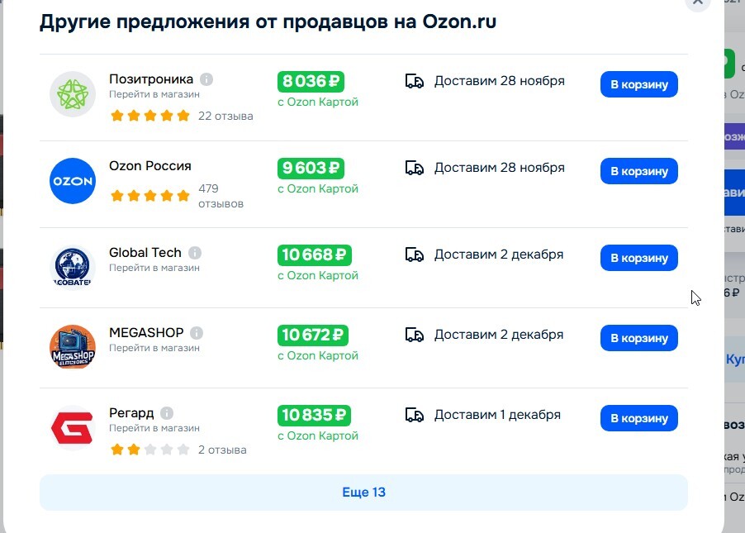Click info icon next to MEGASHOP

click(x=197, y=333)
